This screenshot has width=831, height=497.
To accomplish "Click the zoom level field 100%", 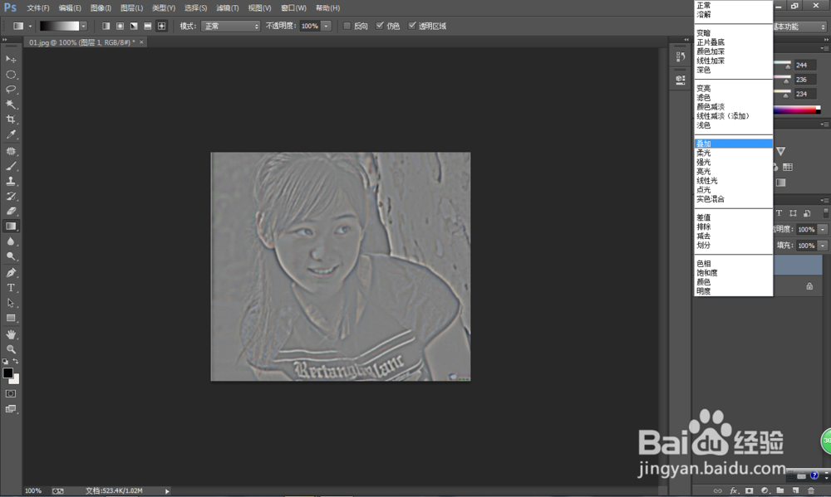I will (33, 491).
